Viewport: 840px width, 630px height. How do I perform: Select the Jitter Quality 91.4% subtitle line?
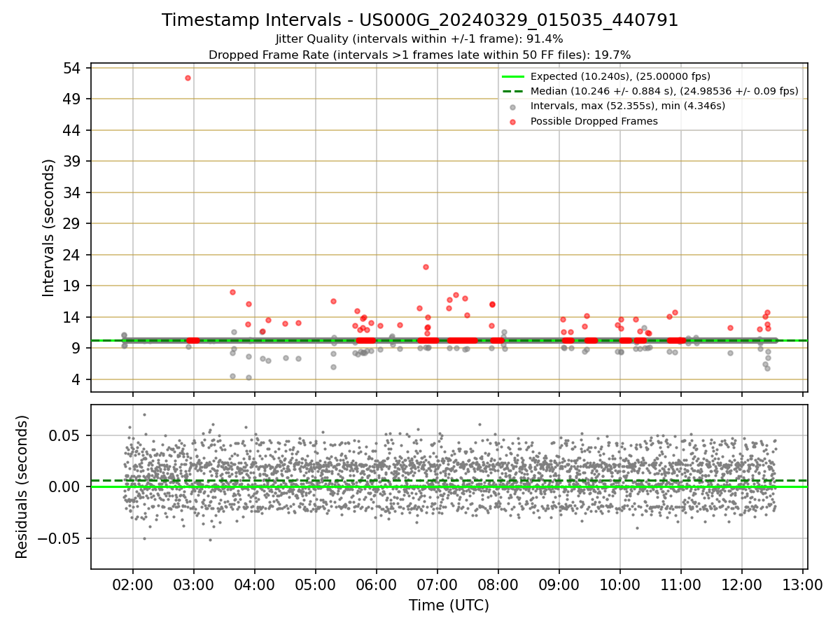(x=420, y=39)
